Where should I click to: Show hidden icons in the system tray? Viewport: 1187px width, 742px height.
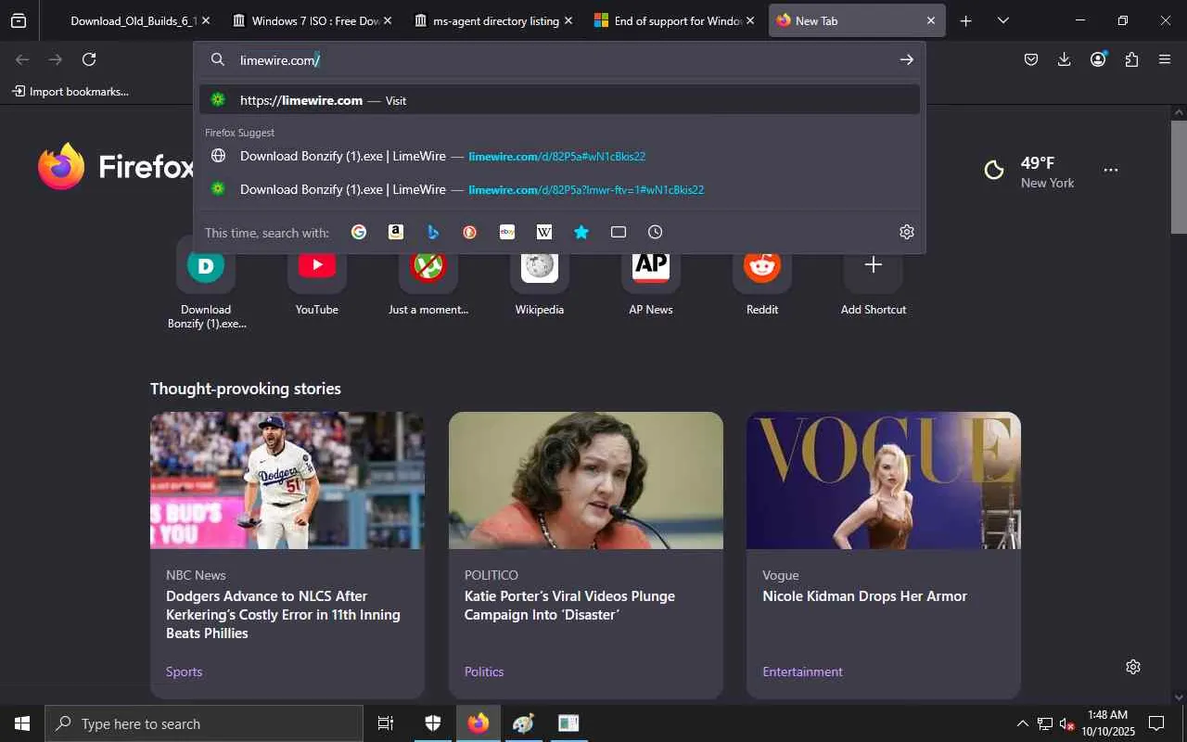[1022, 723]
